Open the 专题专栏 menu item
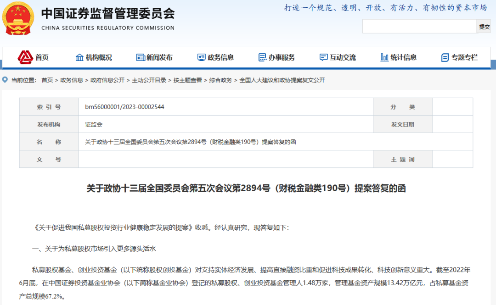The height and width of the screenshot is (305, 496). pos(464,57)
